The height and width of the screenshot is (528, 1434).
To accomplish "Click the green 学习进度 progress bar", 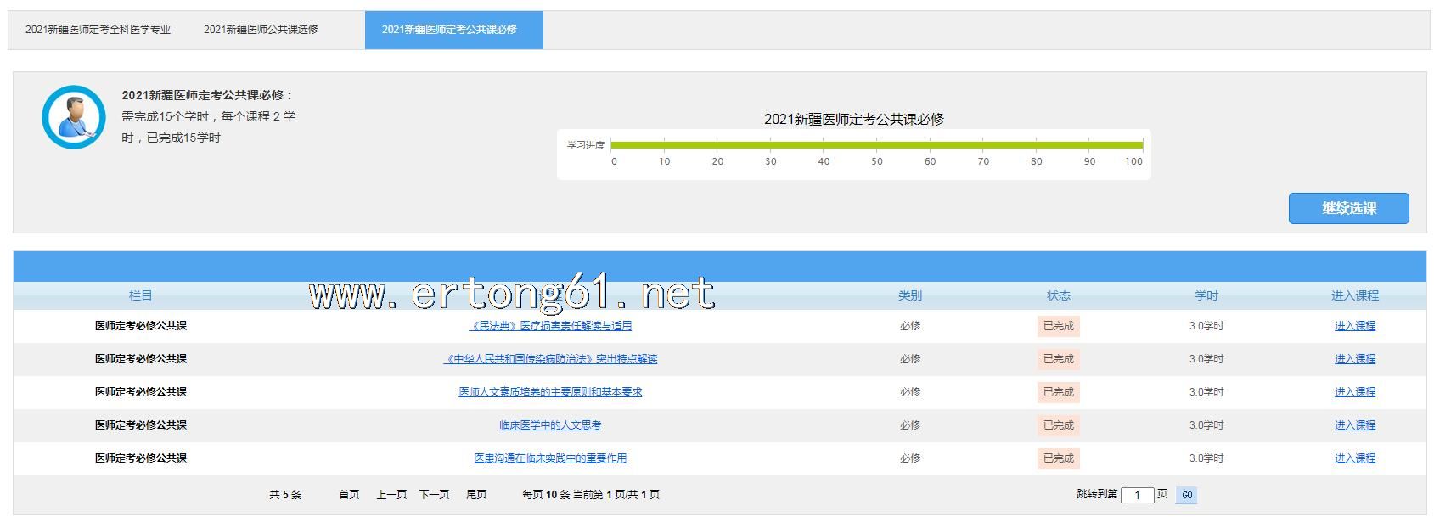I will (876, 145).
